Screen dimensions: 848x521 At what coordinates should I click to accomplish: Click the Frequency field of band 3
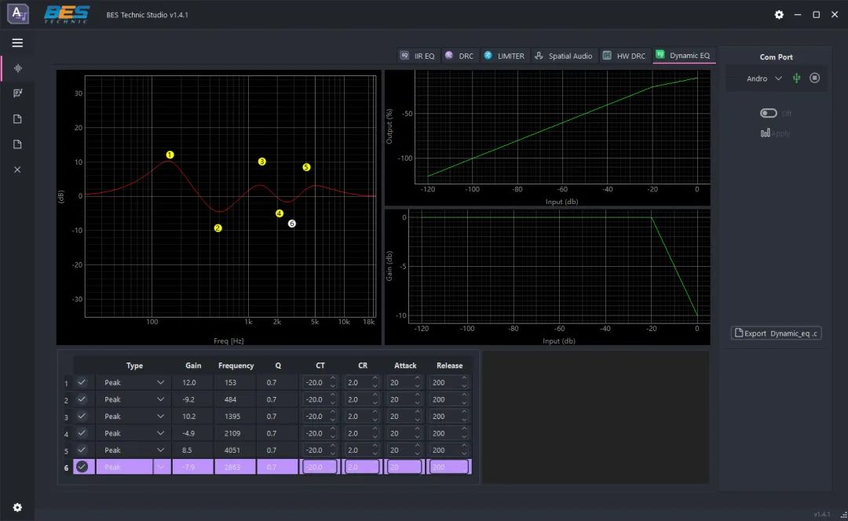(236, 417)
